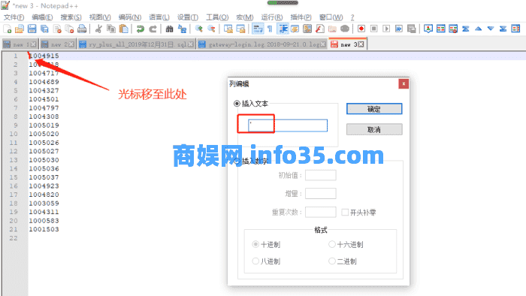This screenshot has width=526, height=296.
Task: Zoom in with the magnifier icon
Action: (198, 29)
